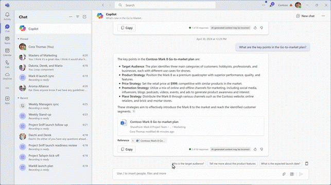Open the plugins grid icon in compose box
The width and height of the screenshot is (331, 185).
[x=292, y=174]
